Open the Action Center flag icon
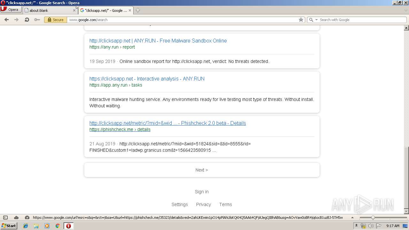Viewport: 409px width, 230px height. click(379, 226)
